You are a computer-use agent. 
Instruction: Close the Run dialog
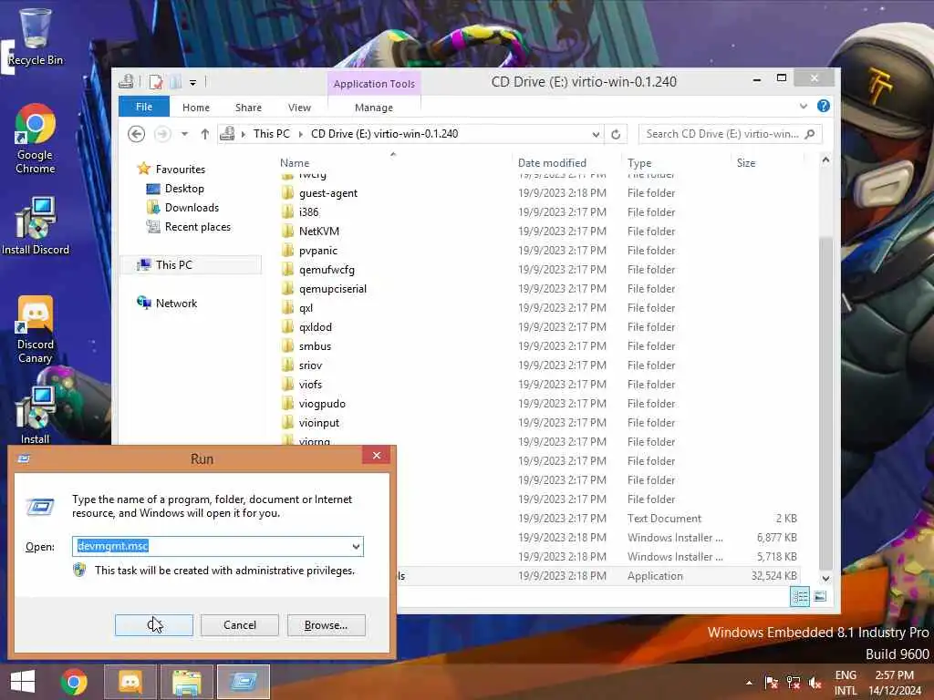tap(377, 456)
